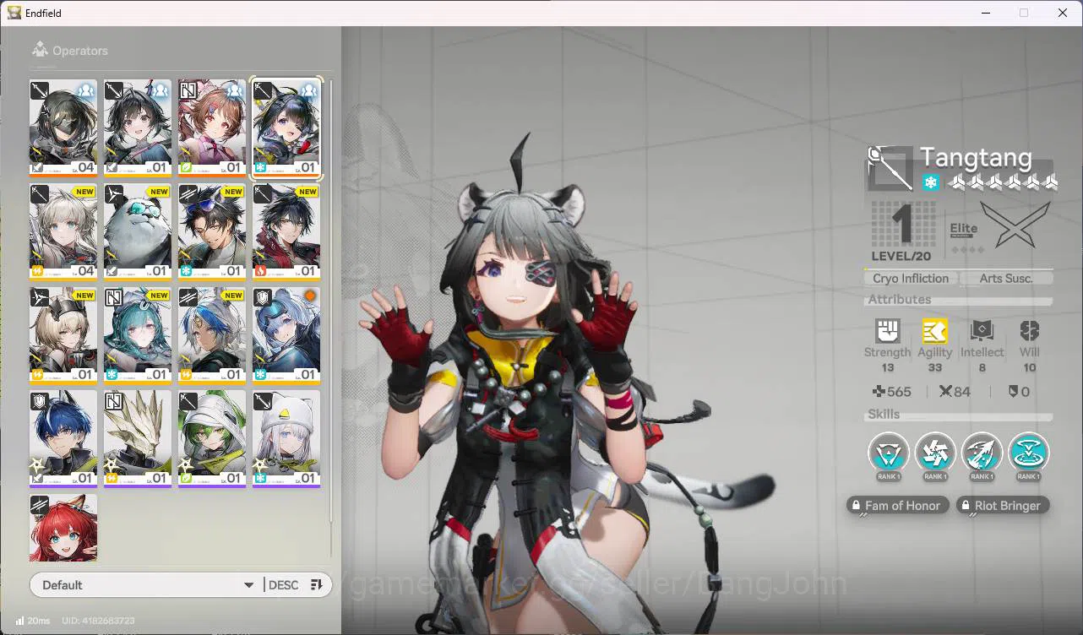Select the Intellect attribute book icon
The width and height of the screenshot is (1083, 635).
click(982, 331)
